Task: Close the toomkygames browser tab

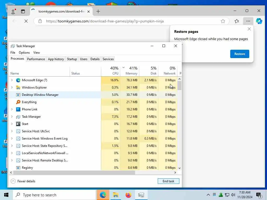Action: (88, 11)
